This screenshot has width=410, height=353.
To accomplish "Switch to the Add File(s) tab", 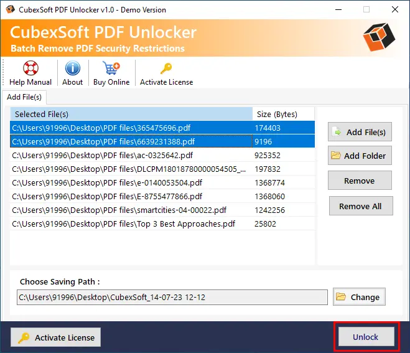I will point(24,96).
